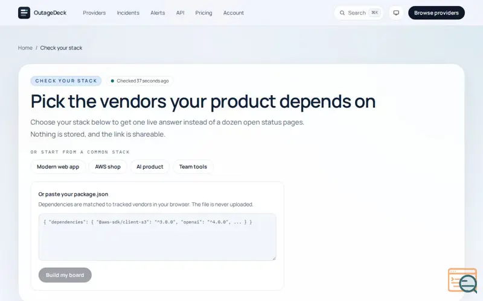Click the 'Dependencies are matched' helper text
Screen dimensions: 483x301
pyautogui.click(x=146, y=204)
